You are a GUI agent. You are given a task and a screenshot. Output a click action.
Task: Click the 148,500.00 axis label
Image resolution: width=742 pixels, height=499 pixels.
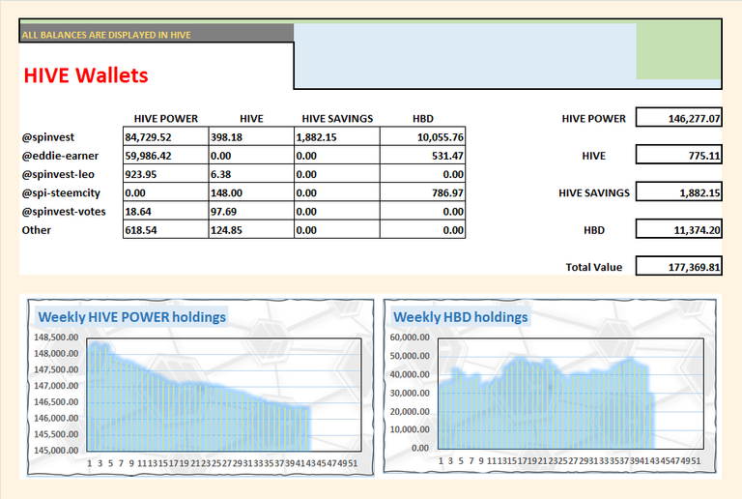[x=56, y=338]
